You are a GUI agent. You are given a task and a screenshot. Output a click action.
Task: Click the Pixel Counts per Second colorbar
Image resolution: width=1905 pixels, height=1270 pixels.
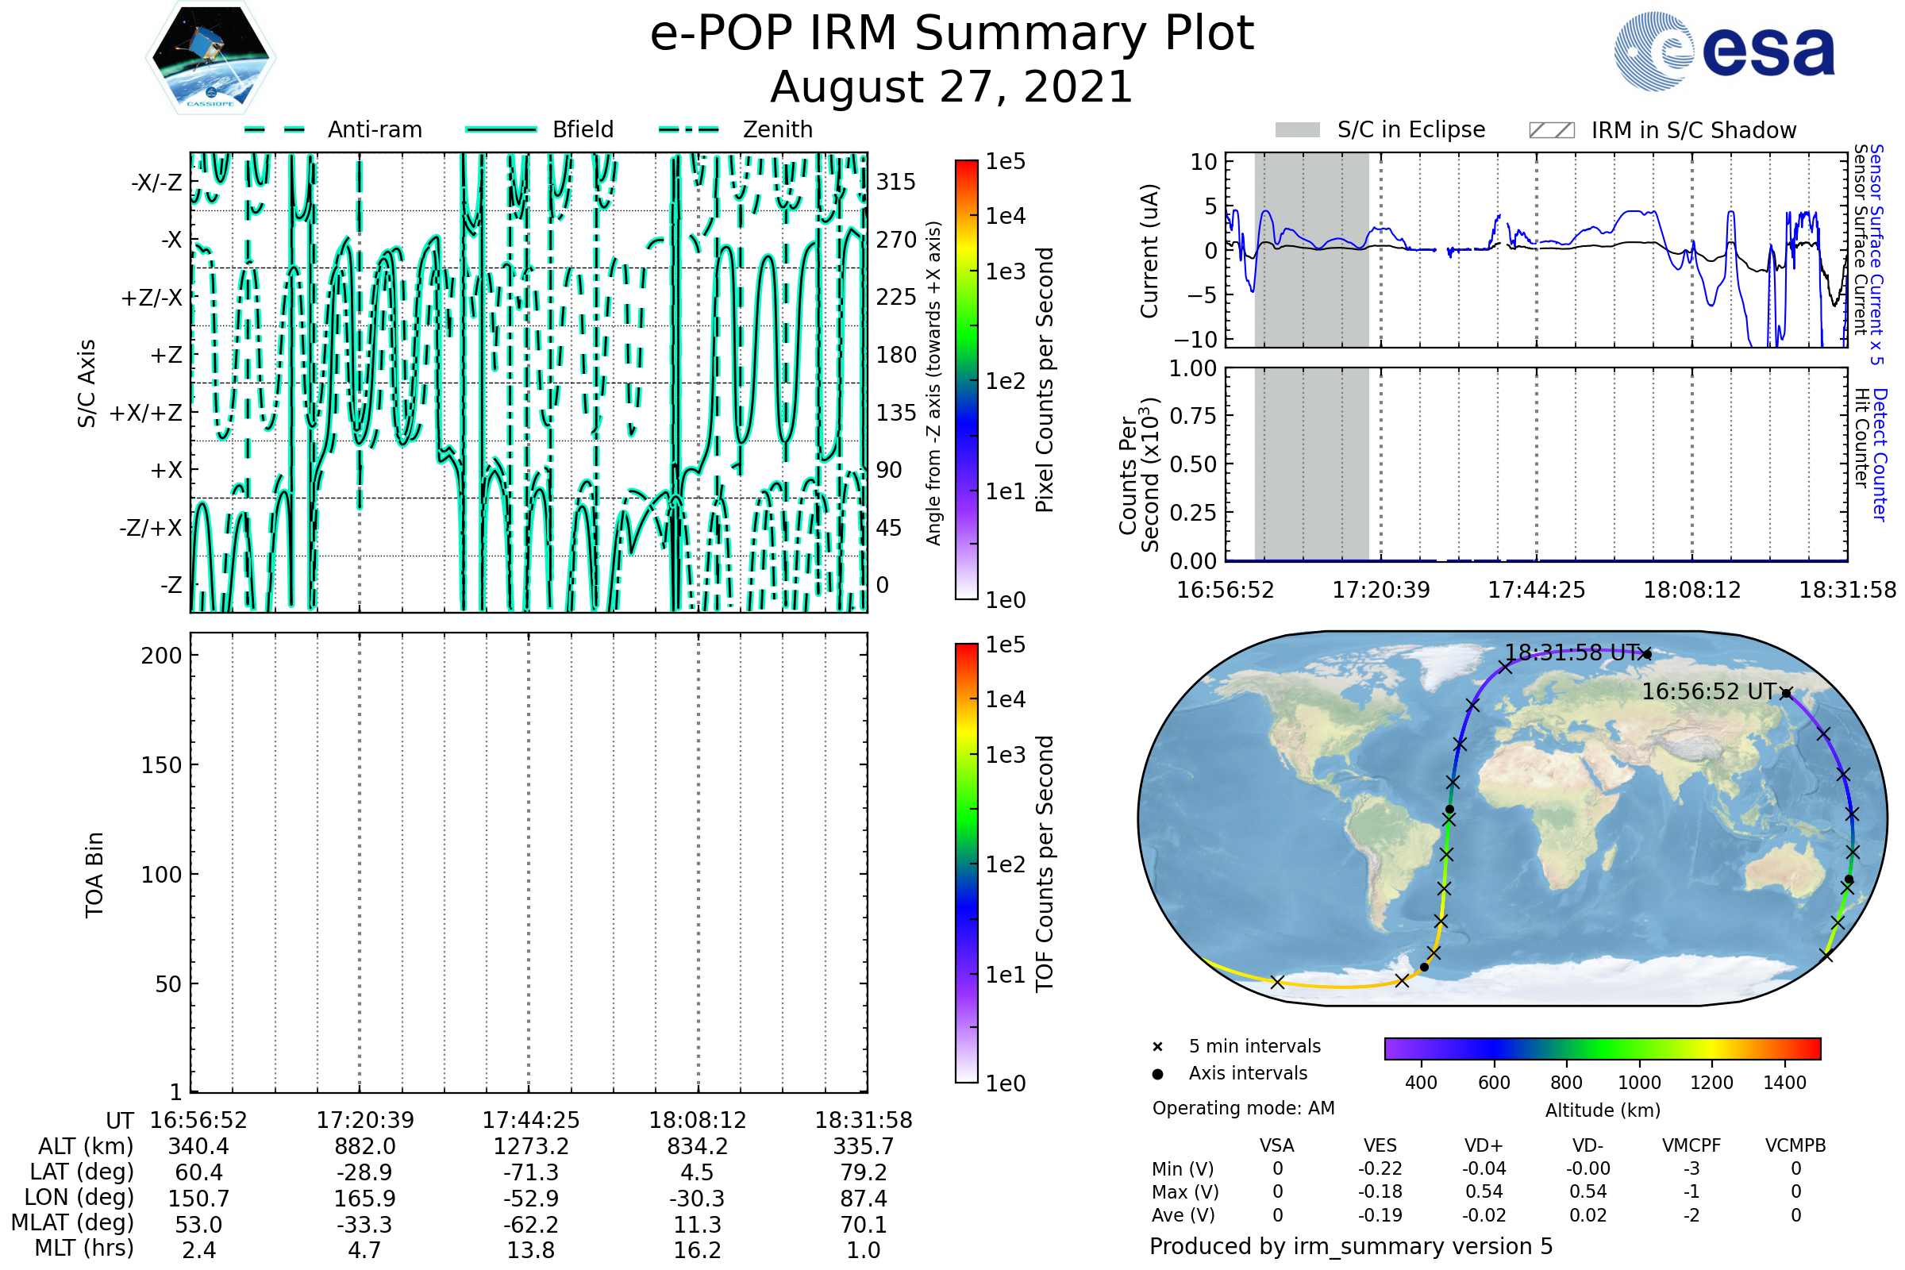click(966, 379)
